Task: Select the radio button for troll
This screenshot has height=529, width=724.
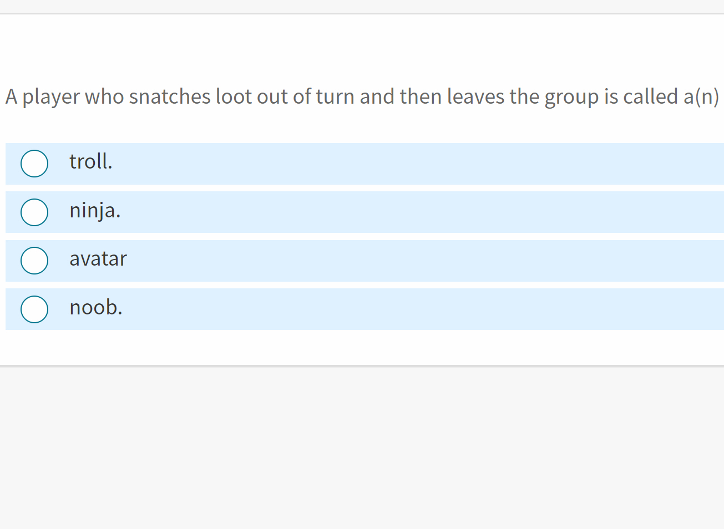Action: click(34, 164)
